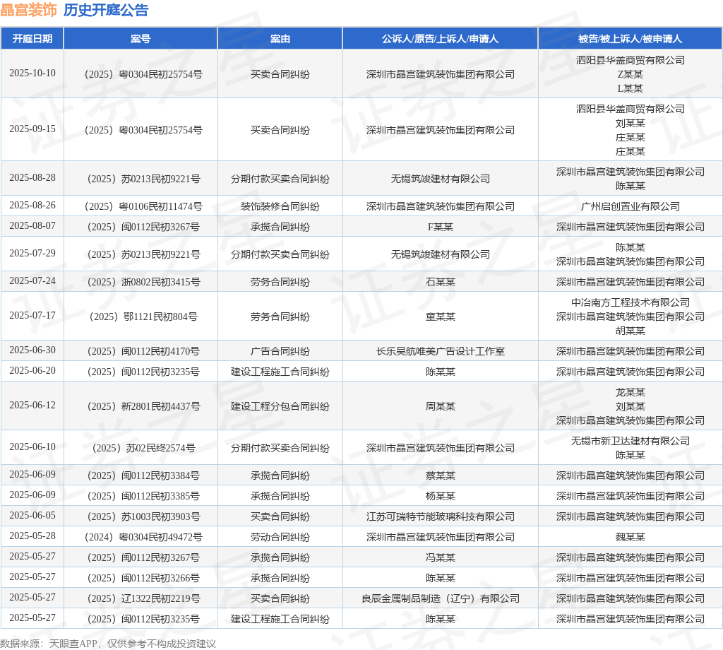Select defendant 魏某某
723x650 pixels.
point(630,537)
